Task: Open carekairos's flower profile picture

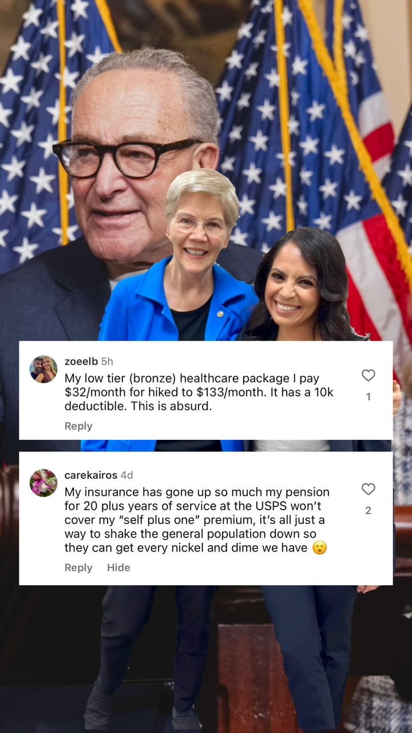Action: click(43, 483)
